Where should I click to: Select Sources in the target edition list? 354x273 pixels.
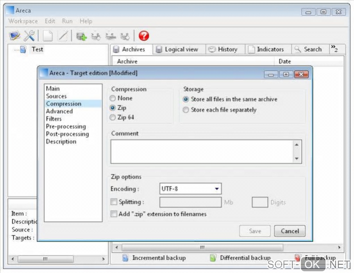coord(73,96)
